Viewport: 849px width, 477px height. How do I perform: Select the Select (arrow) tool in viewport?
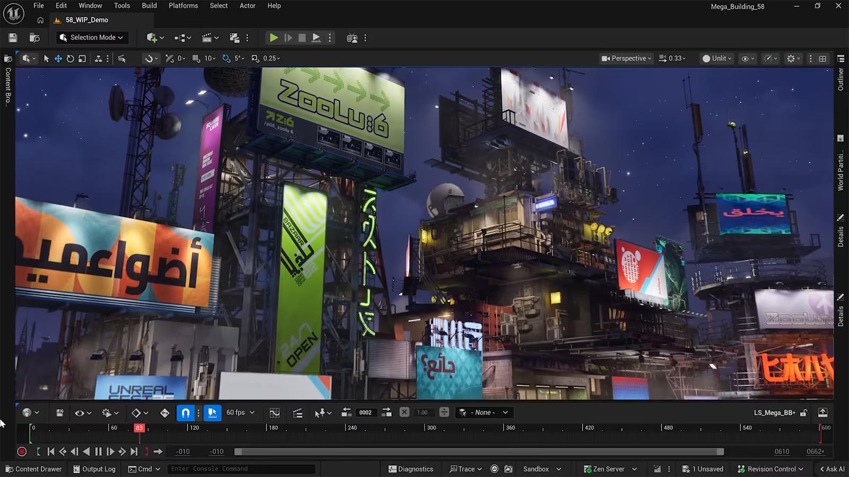(x=46, y=58)
